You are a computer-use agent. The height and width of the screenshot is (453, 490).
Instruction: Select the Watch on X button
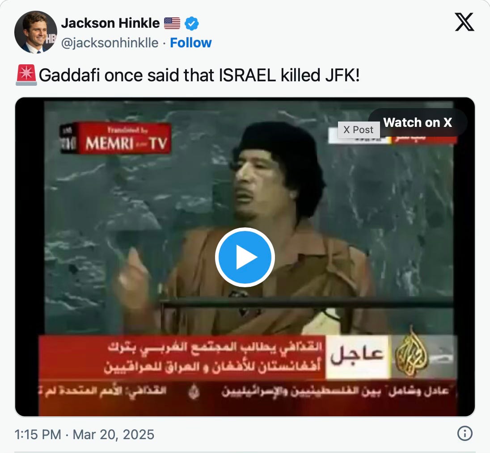click(418, 122)
